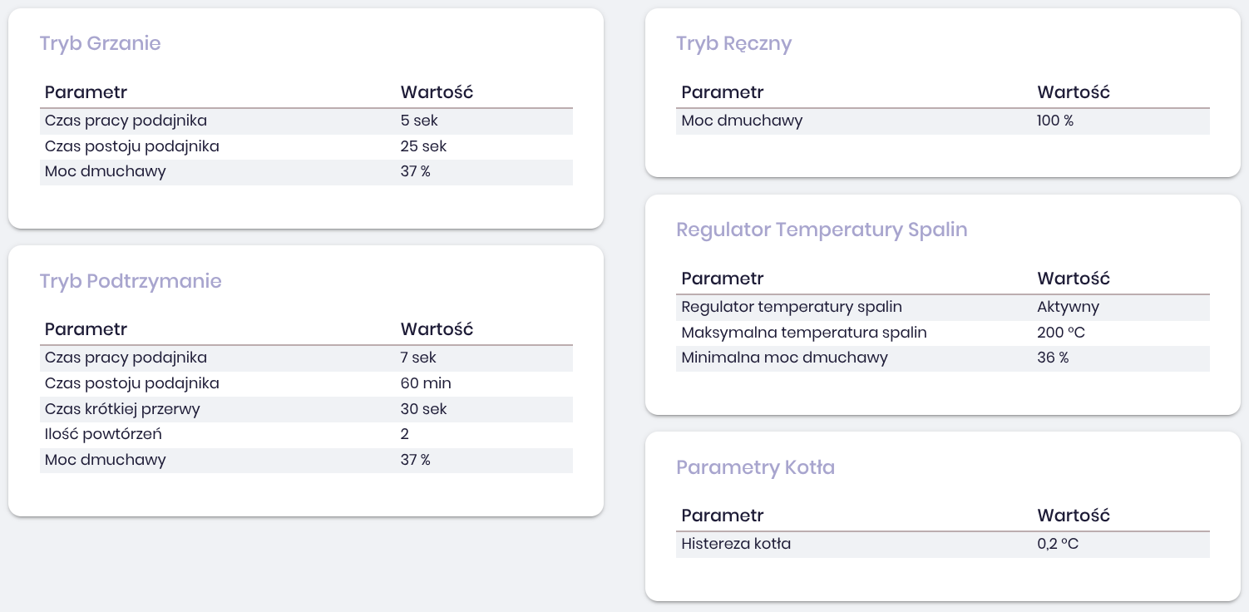Click the 0,2 °C hysteresis value
1249x612 pixels.
(1058, 545)
